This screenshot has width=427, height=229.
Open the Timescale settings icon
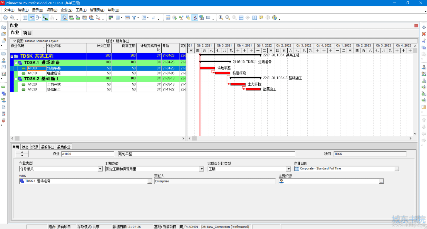[127, 18]
